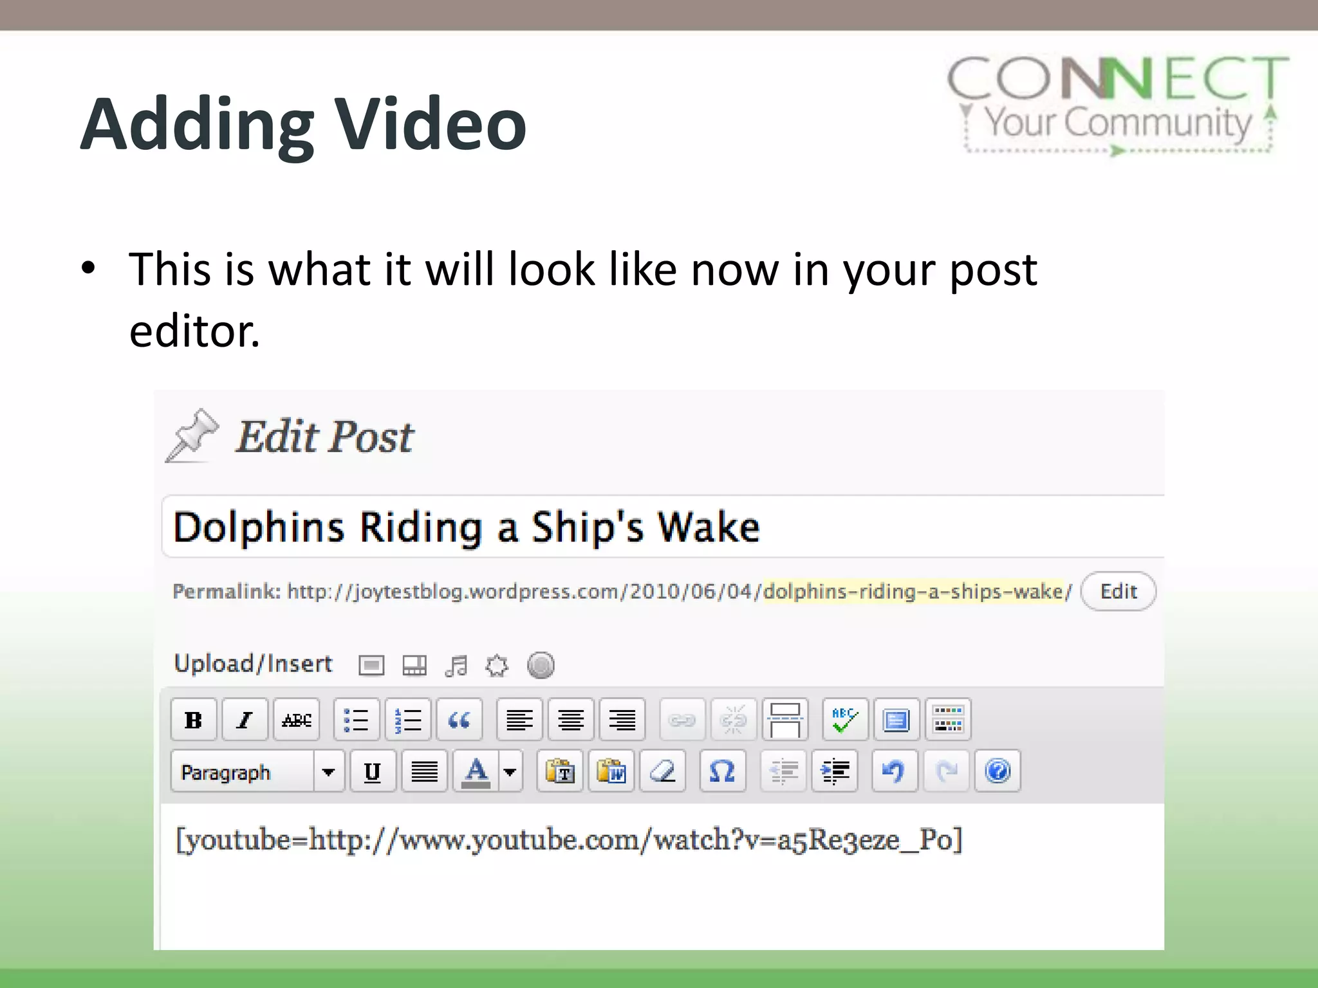
Task: Click the indent button
Action: click(x=835, y=771)
